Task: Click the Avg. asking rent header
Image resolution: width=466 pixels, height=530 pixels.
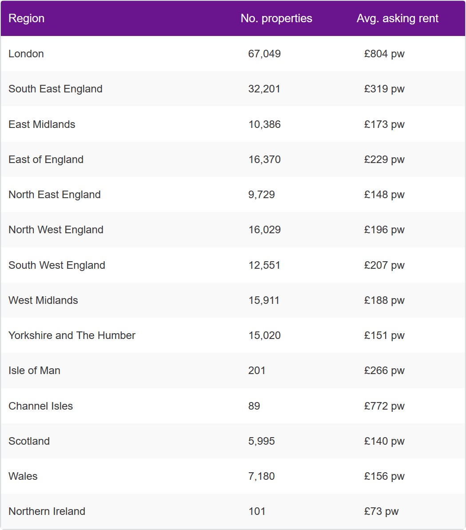Action: coord(398,18)
